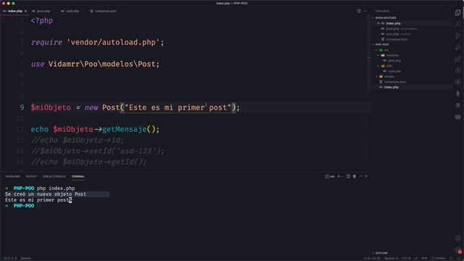
Task: Collapse the Open Editors section
Action: pos(385,18)
